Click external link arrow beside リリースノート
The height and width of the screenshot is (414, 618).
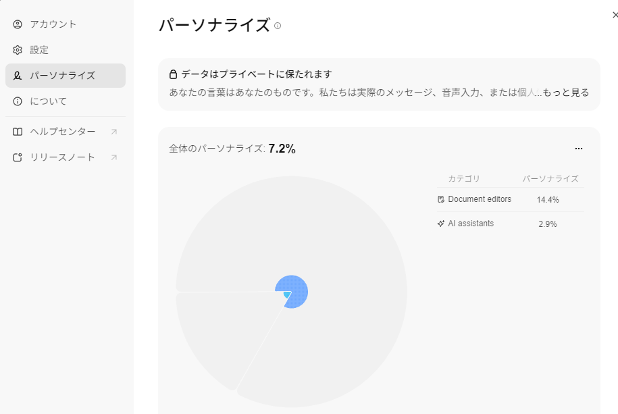[x=113, y=157]
